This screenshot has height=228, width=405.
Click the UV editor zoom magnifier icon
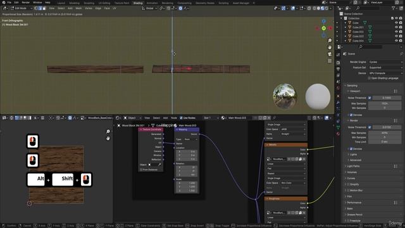[108, 132]
